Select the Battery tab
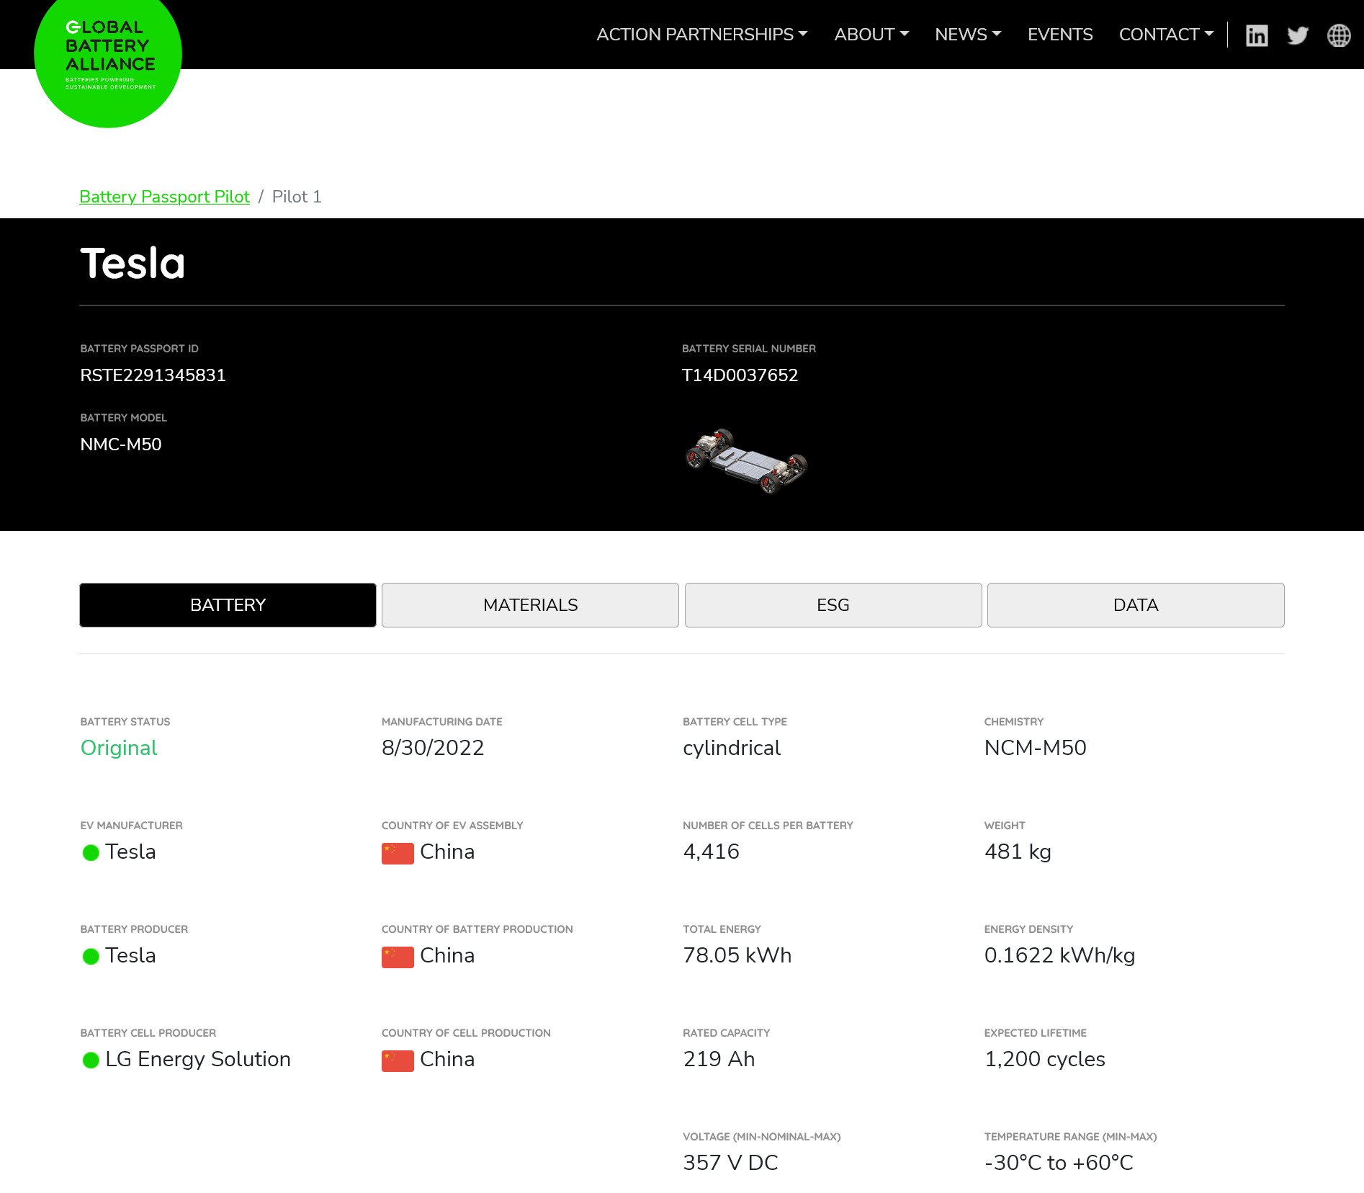This screenshot has height=1193, width=1364. coord(228,605)
